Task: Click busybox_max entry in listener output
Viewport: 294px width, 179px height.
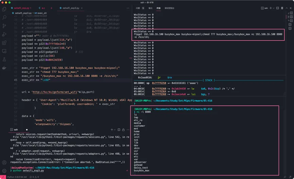Action: (x=142, y=170)
